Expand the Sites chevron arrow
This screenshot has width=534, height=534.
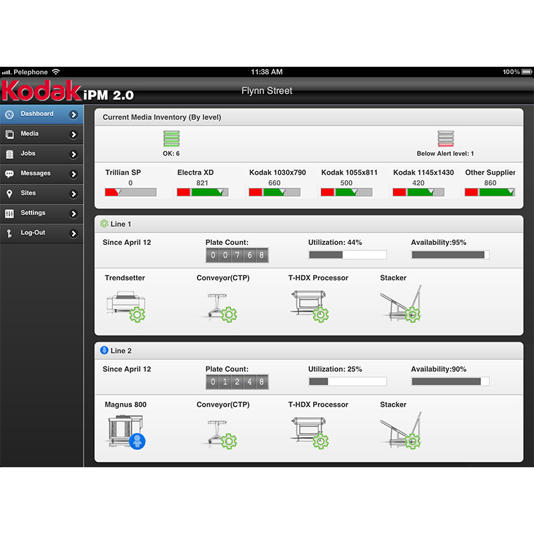(x=73, y=194)
